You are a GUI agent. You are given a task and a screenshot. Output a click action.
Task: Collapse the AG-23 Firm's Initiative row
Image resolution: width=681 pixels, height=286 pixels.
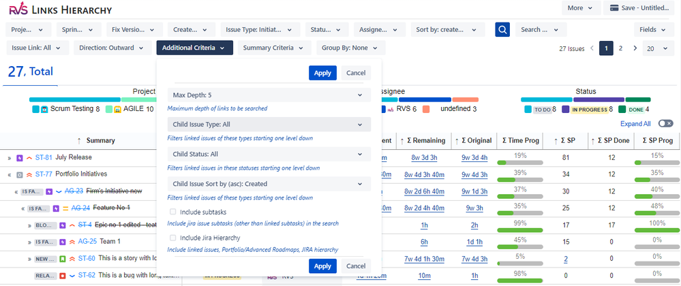[16, 191]
